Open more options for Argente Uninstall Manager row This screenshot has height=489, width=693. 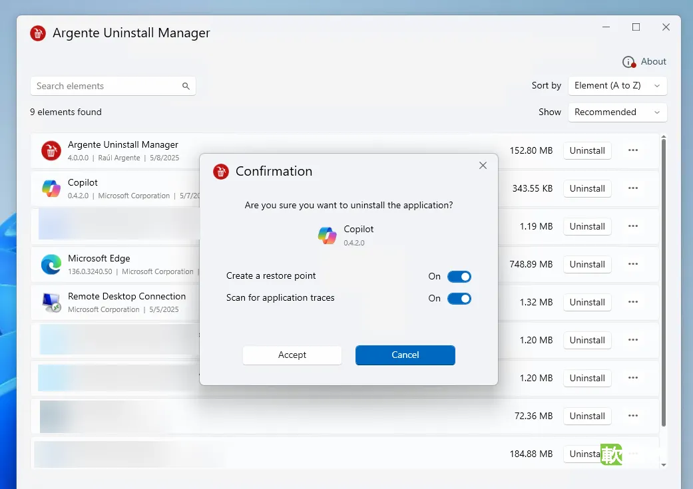633,150
